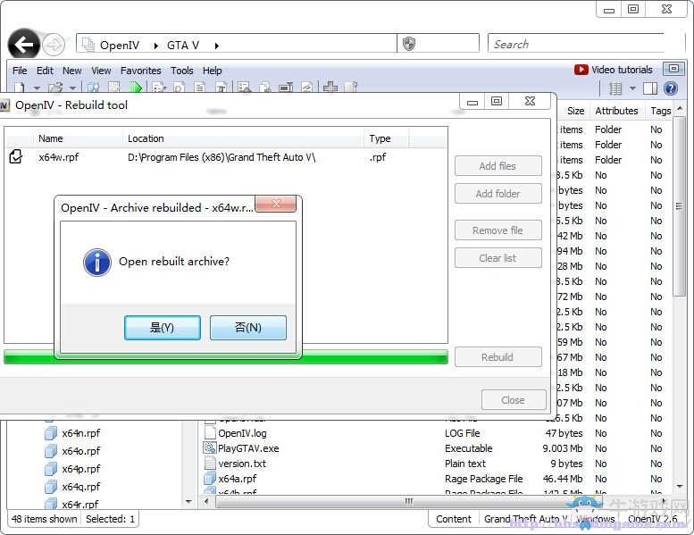Sort rebuild list by Location column
Screen dimensions: 694x535
[243, 138]
